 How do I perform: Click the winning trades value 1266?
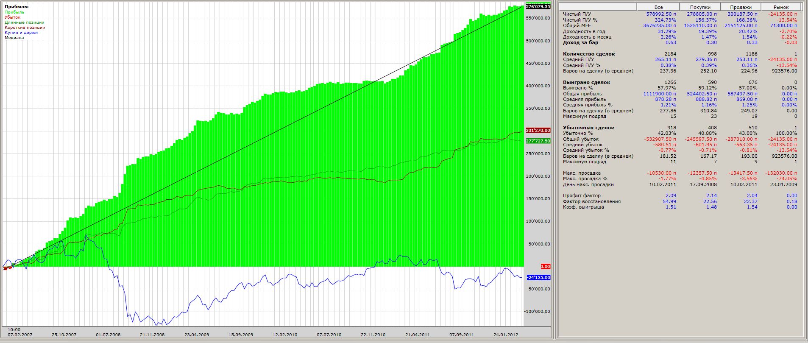point(671,82)
